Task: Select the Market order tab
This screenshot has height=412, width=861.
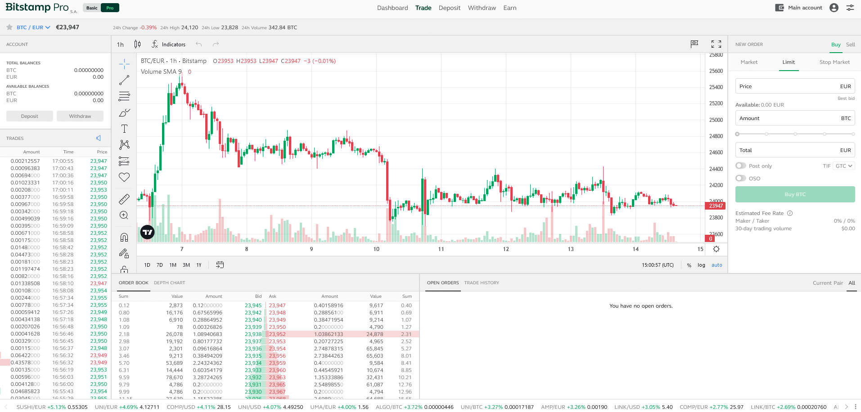Action: (749, 62)
